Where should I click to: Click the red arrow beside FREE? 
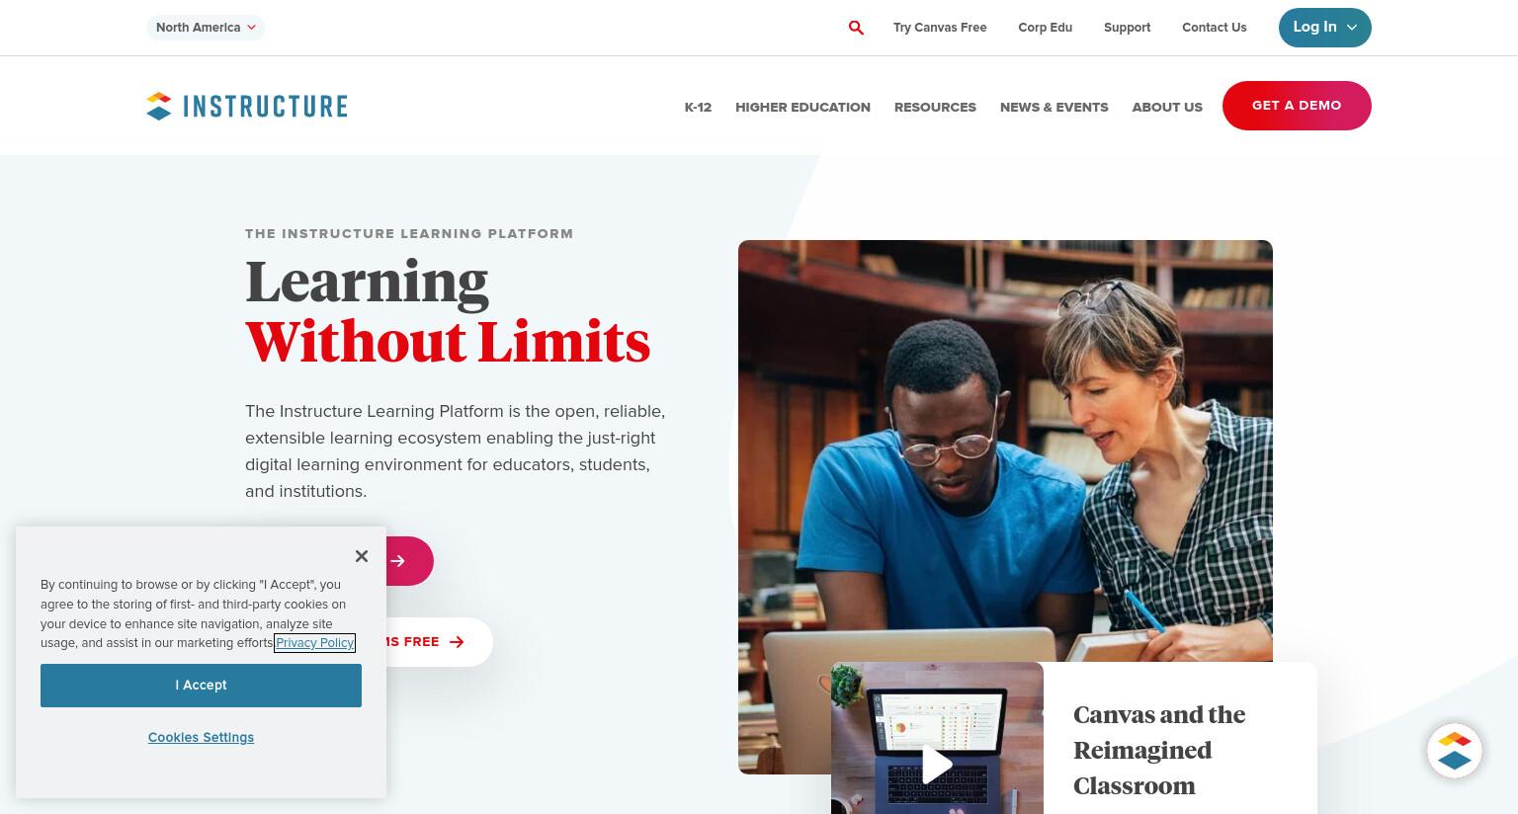point(457,642)
